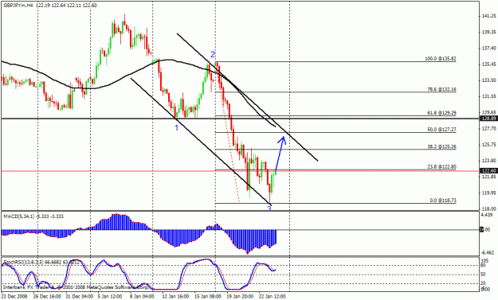Click the 137.40 price axis value
Screen dimensions: 498x300
tap(489, 49)
